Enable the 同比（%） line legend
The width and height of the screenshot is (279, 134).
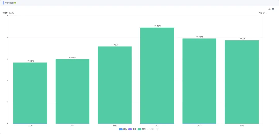[155, 129]
